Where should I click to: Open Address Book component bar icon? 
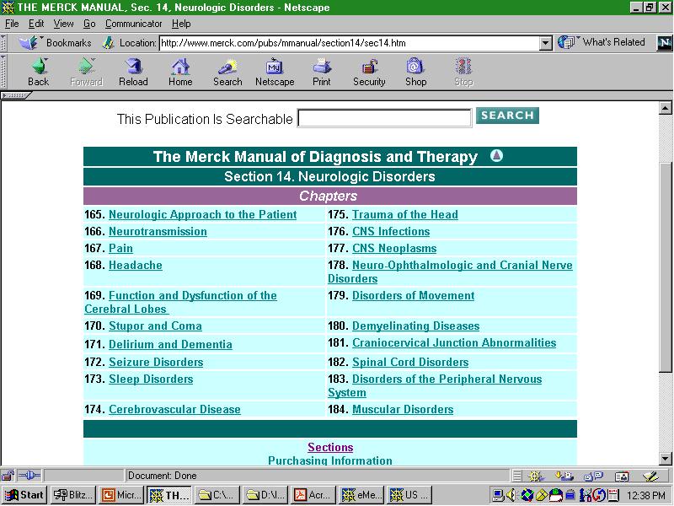tap(622, 476)
